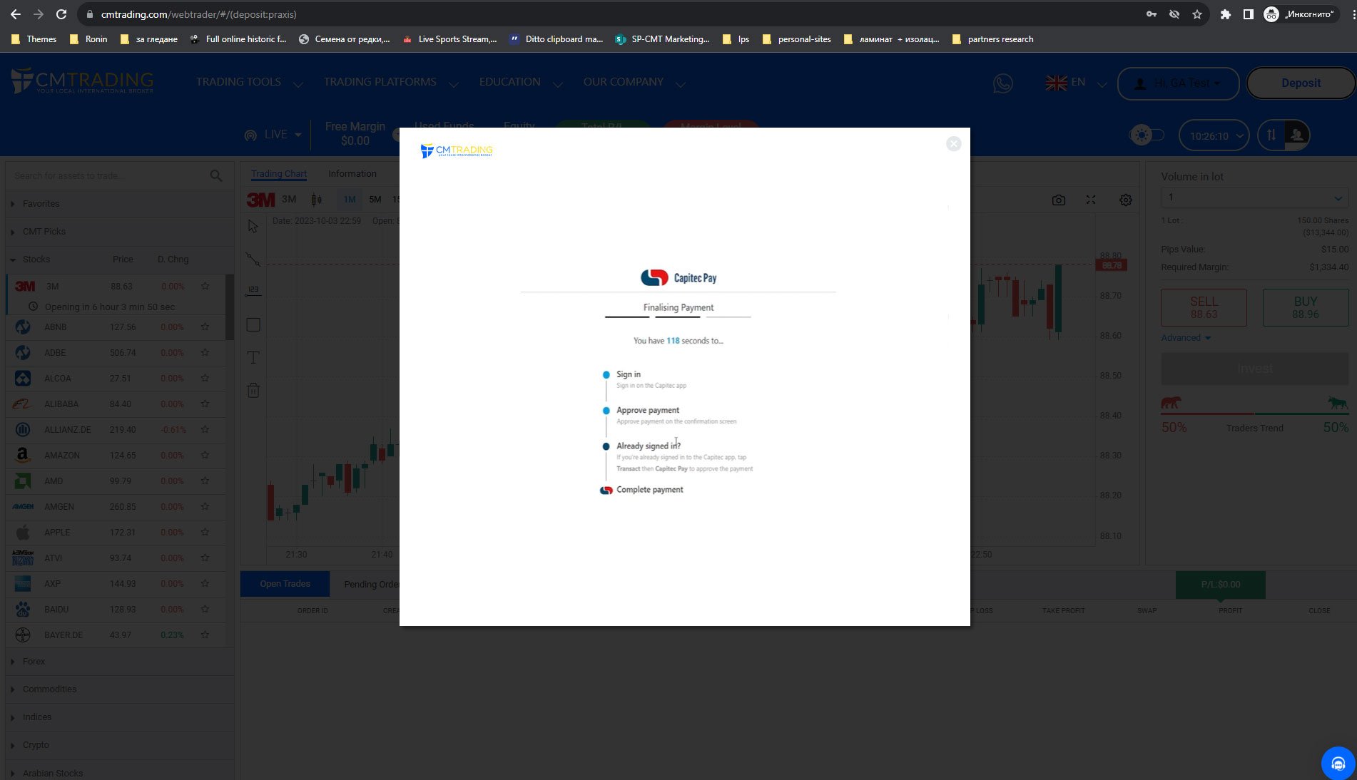1357x780 pixels.
Task: Select the 5M chart timeframe
Action: coord(375,200)
